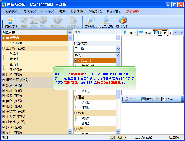Switch to the 轨迹 tab

[145, 33]
